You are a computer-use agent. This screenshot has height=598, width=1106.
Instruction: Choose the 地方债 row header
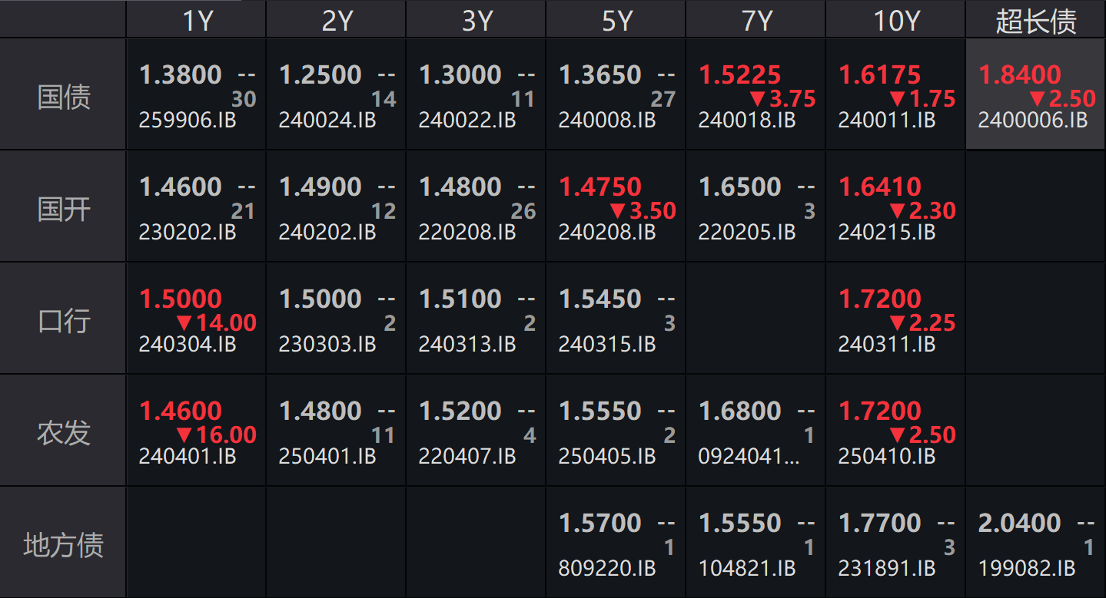64,545
